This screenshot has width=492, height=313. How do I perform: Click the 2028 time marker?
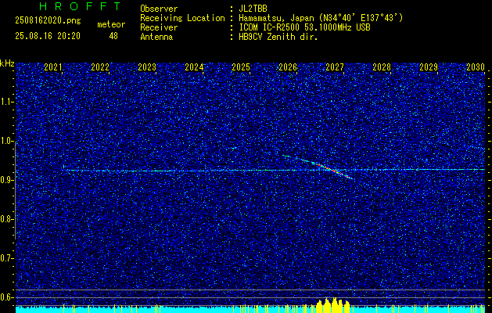382,67
